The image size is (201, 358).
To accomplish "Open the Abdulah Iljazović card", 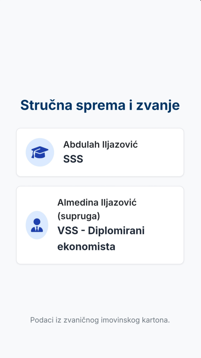I will pyautogui.click(x=100, y=152).
